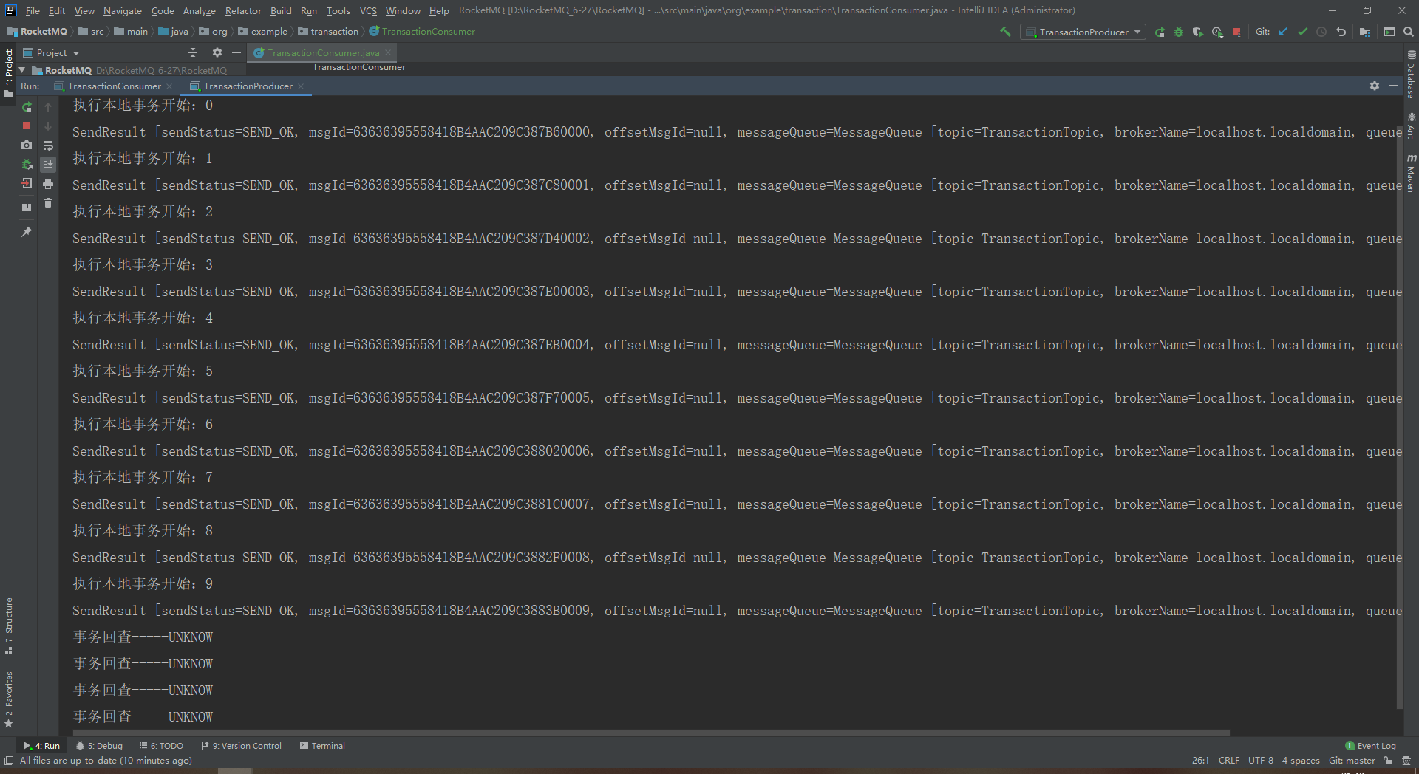Screen dimensions: 1419x774
Task: Start debugging with the green bug icon
Action: [1179, 32]
